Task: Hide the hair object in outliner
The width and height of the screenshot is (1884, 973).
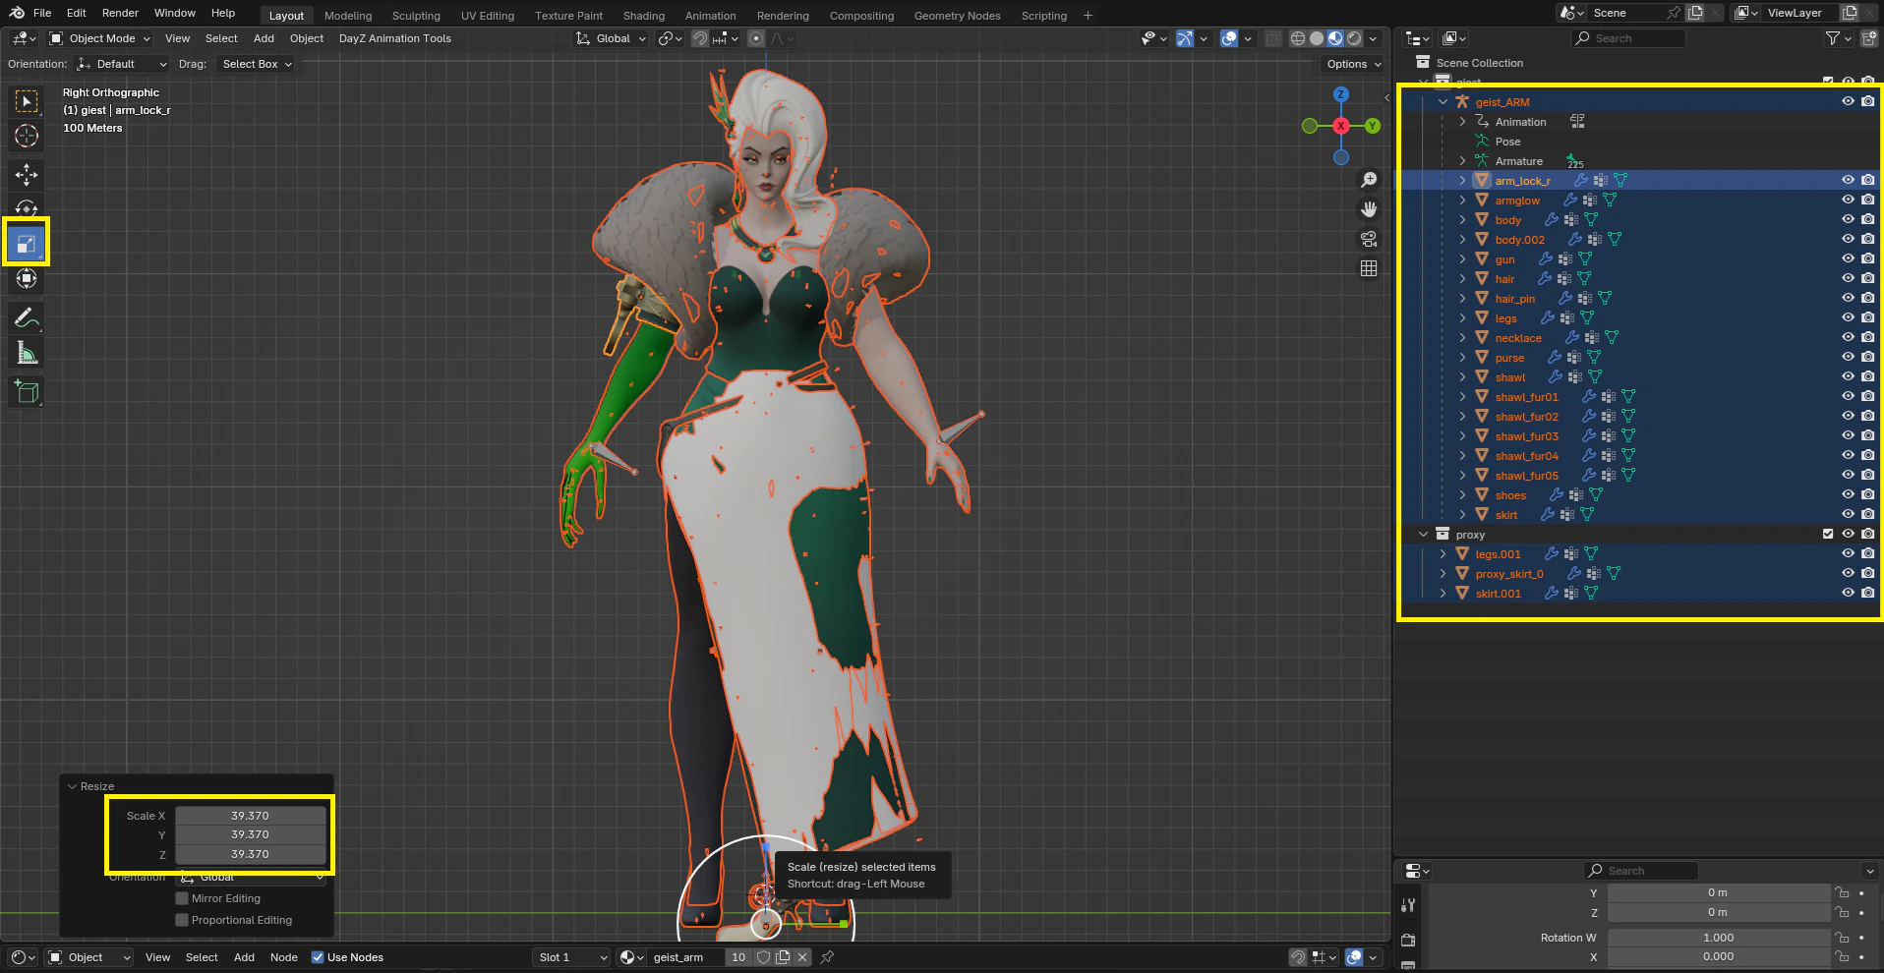Action: click(1848, 279)
